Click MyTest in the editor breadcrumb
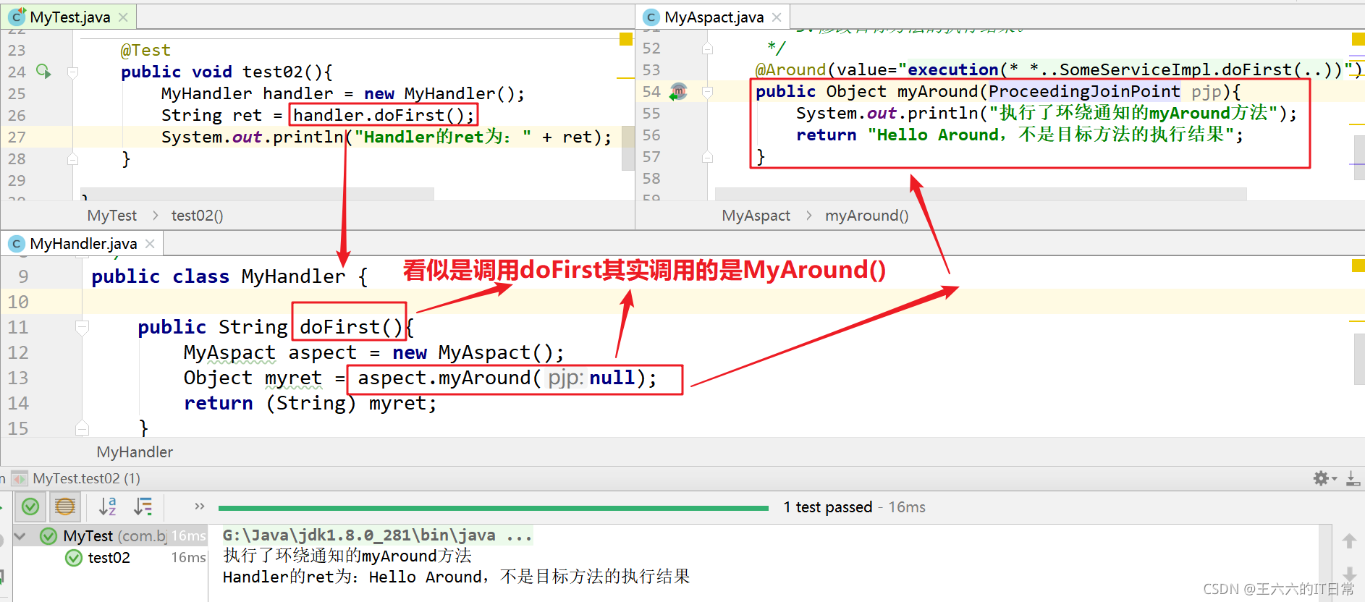 pyautogui.click(x=111, y=216)
